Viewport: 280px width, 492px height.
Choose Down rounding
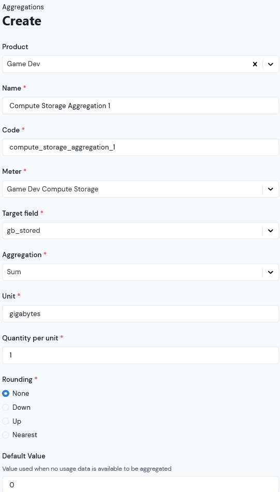[6, 407]
